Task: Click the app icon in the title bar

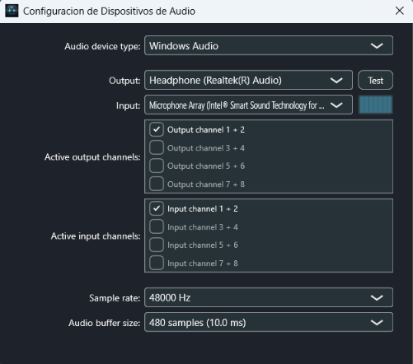Action: coord(12,11)
